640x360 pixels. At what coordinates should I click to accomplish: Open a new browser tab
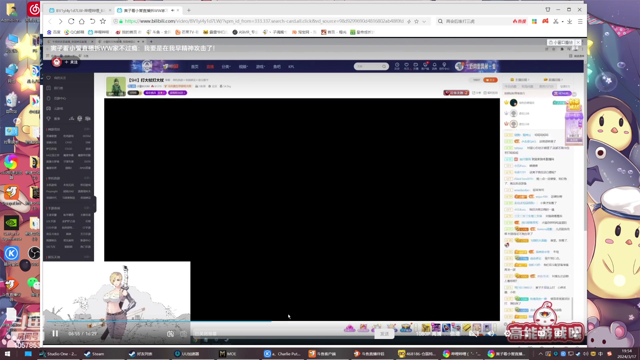coord(189,10)
